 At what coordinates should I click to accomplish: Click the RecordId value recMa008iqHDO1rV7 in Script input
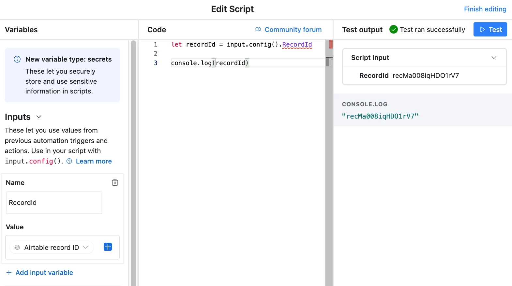tap(426, 76)
